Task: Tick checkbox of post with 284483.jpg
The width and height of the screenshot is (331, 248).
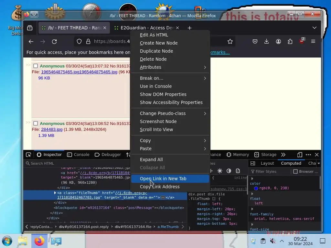Action: [x=36, y=123]
